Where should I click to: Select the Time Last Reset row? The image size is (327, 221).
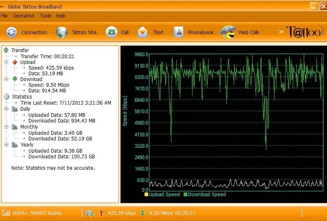tap(66, 103)
